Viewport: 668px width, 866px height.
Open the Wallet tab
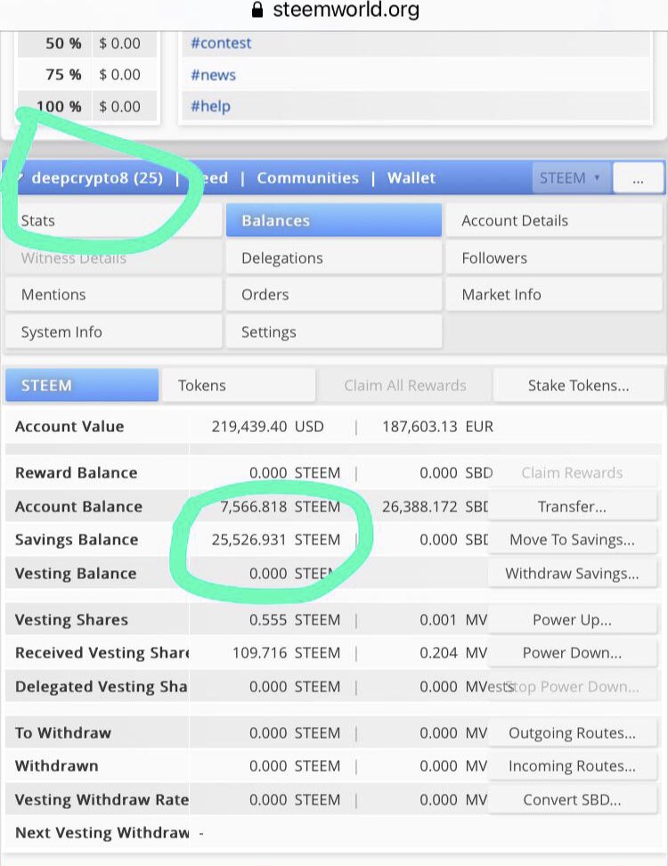tap(411, 178)
